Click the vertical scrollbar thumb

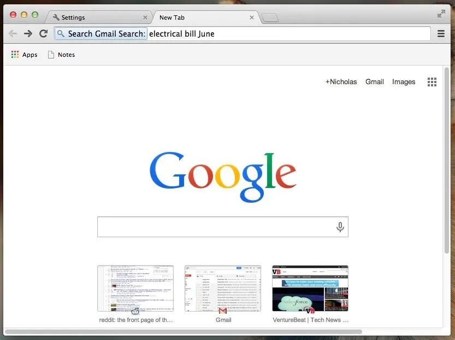[447, 160]
